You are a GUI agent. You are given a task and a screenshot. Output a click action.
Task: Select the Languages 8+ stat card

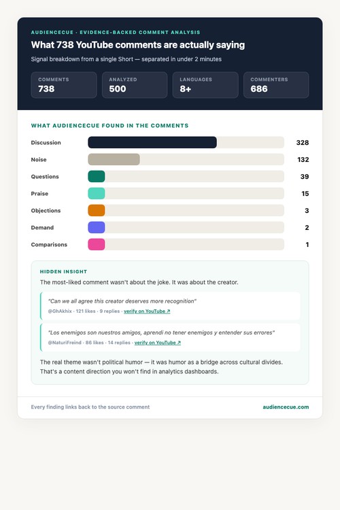pos(205,85)
